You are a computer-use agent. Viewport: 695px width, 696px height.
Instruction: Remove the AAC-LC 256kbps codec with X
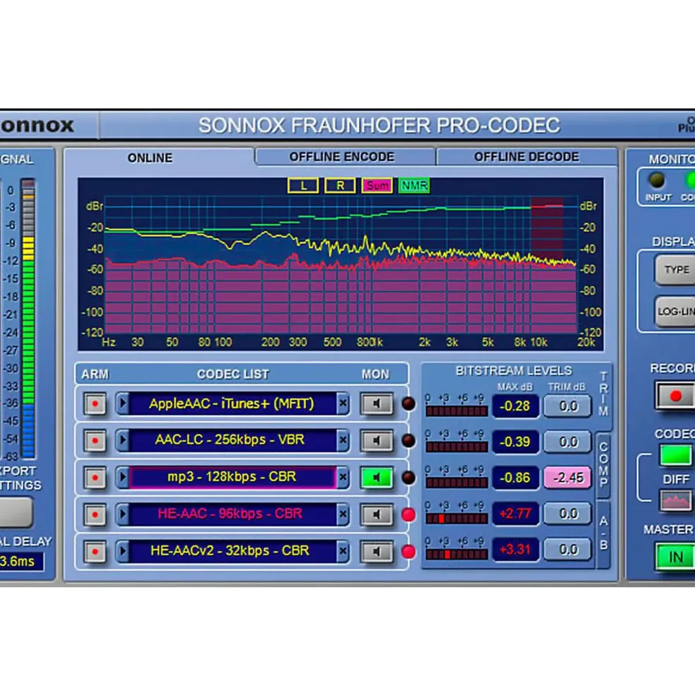pos(343,440)
